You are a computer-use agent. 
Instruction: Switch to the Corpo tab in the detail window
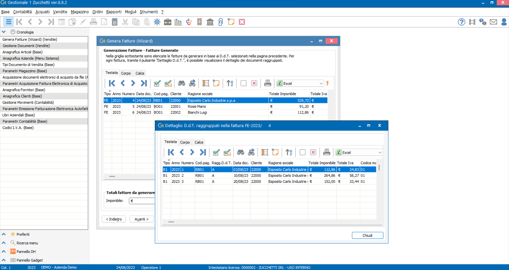click(185, 142)
